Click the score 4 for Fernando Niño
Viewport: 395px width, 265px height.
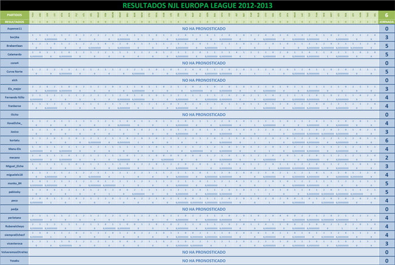387,98
